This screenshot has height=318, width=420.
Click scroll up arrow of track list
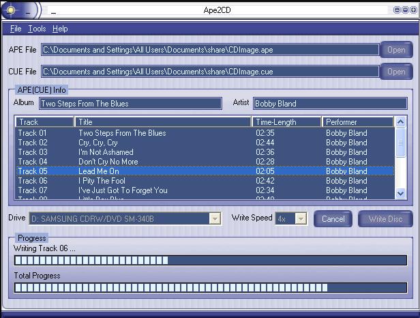pos(400,122)
